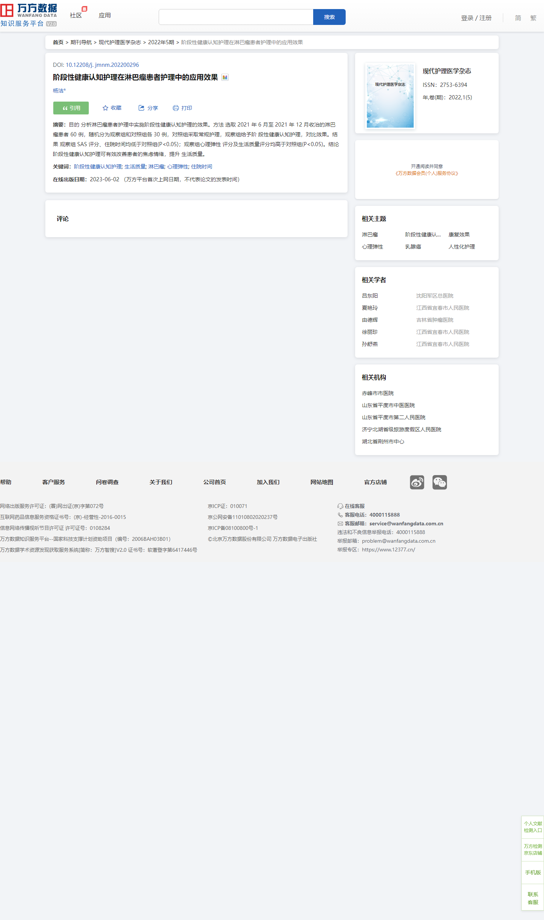Click keyword 心理弹性

(x=178, y=167)
